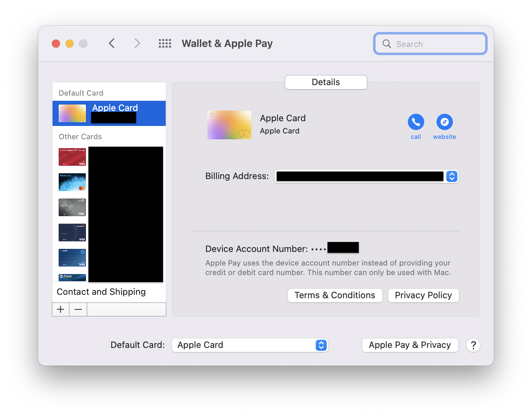Open the Privacy Policy
The width and height of the screenshot is (532, 416).
[423, 295]
